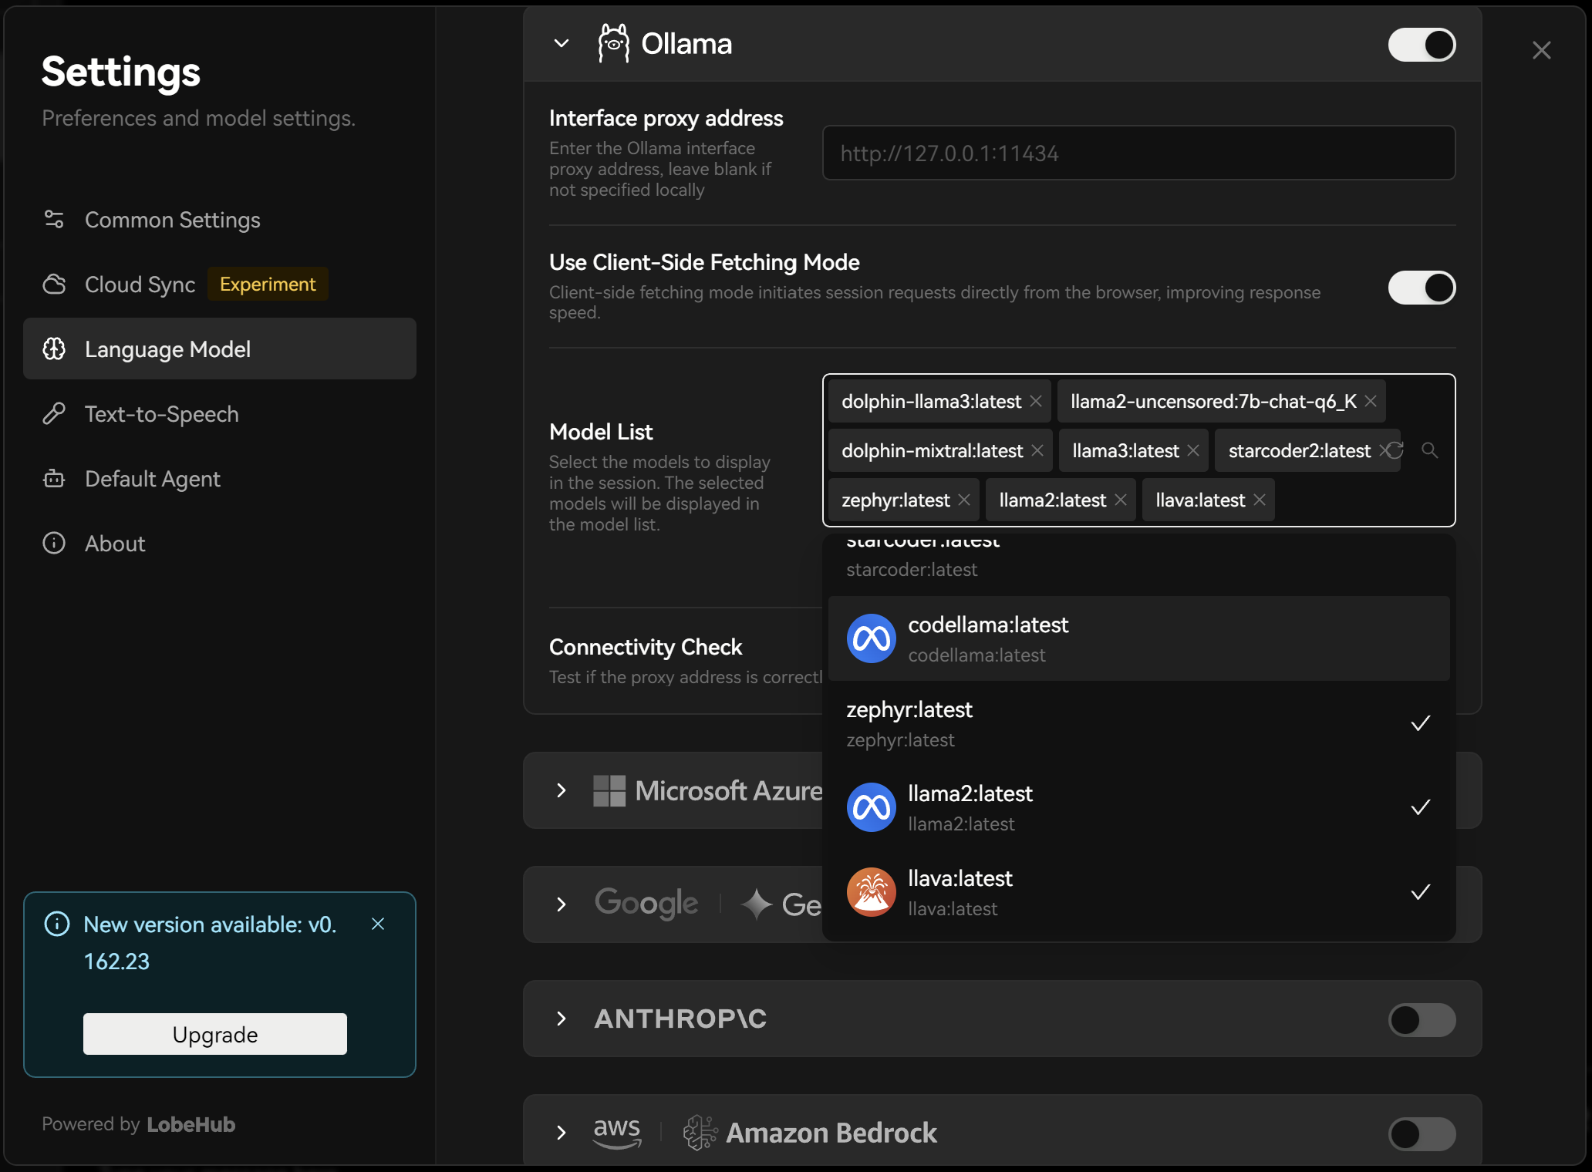Collapse the Ollama section
The height and width of the screenshot is (1172, 1592).
pos(562,43)
